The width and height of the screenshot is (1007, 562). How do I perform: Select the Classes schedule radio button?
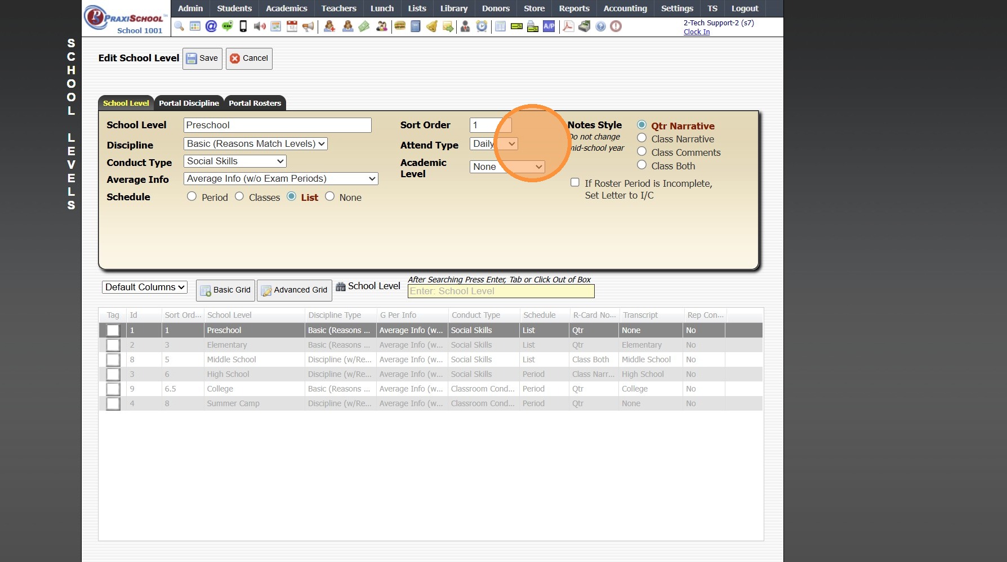[x=239, y=196]
